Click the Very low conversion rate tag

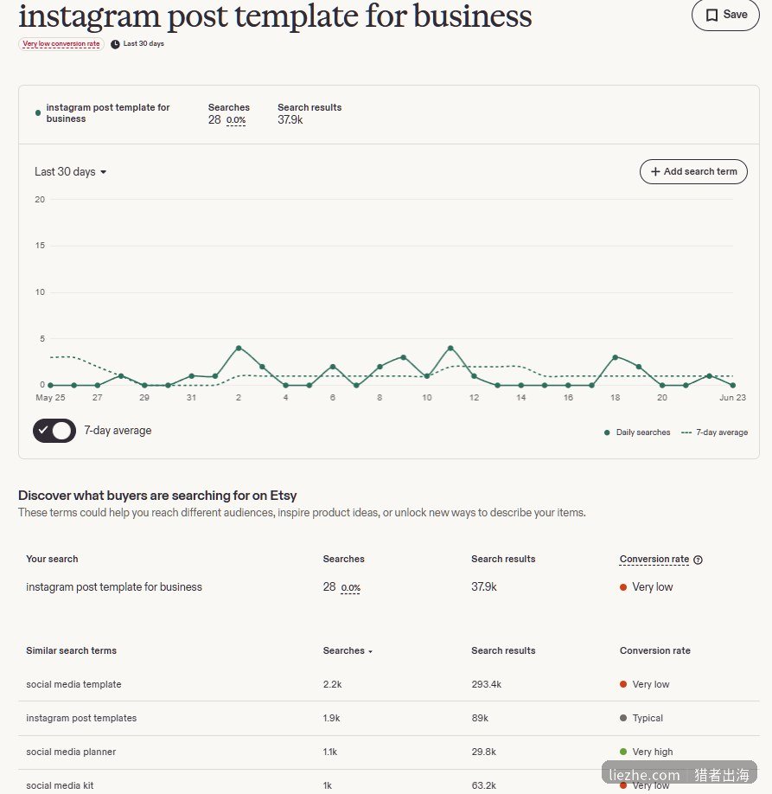click(61, 44)
